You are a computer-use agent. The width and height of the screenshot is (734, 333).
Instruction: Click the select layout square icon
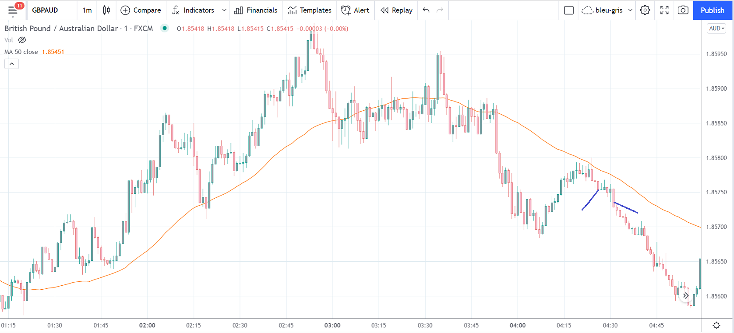(569, 10)
